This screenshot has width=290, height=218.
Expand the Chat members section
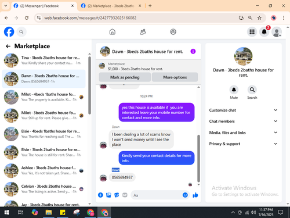pyautogui.click(x=243, y=121)
